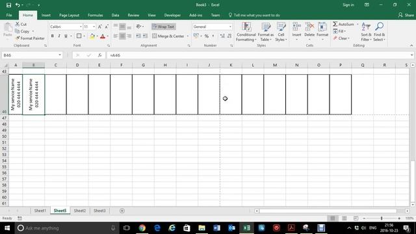The width and height of the screenshot is (416, 234).
Task: Switch to the Insert ribbon tab
Action: pos(46,15)
